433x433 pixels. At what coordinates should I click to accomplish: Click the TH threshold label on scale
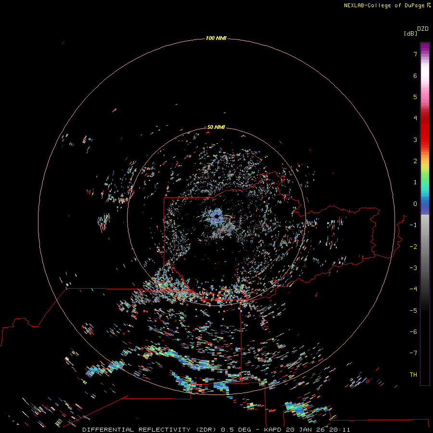pos(413,375)
